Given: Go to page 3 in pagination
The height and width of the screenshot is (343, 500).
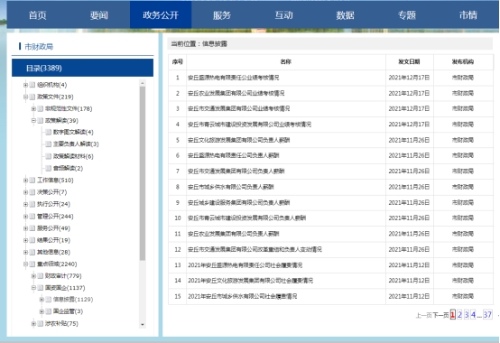Looking at the screenshot, I should 467,315.
